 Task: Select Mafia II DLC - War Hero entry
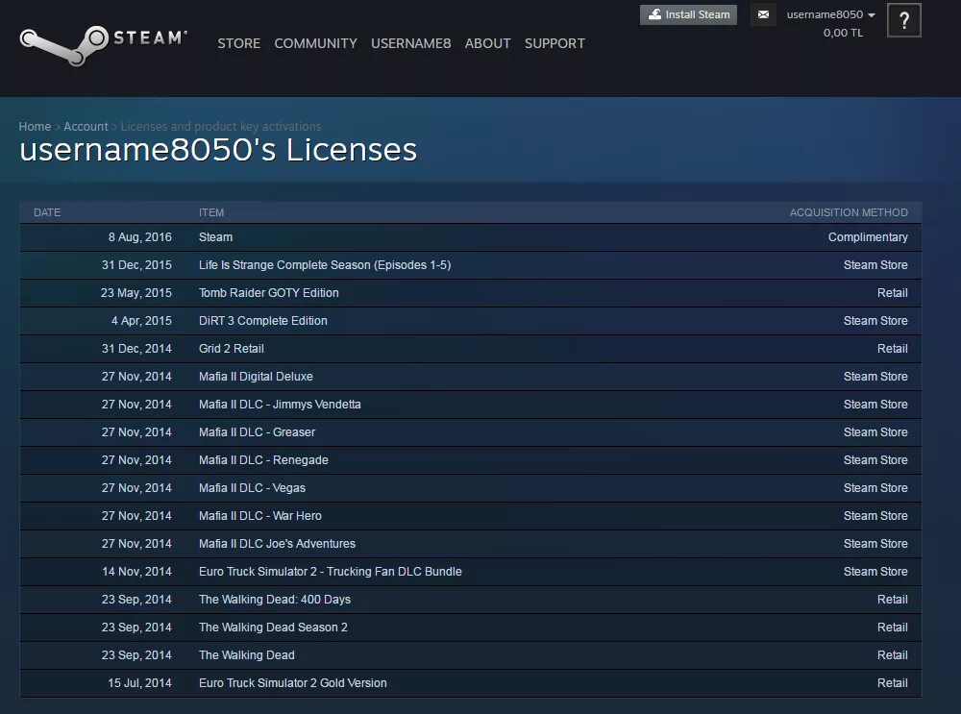coord(259,516)
